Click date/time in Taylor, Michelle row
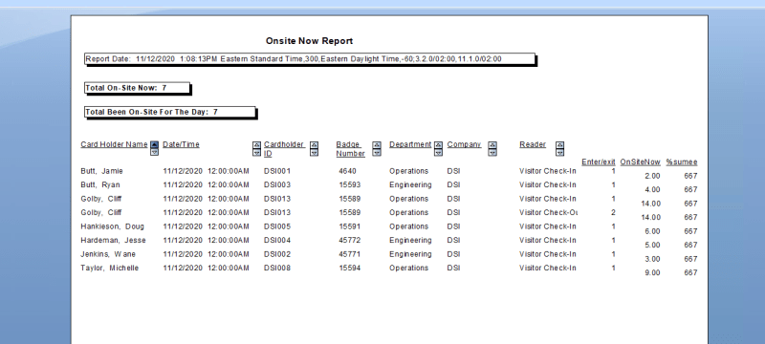The width and height of the screenshot is (765, 344). (206, 268)
